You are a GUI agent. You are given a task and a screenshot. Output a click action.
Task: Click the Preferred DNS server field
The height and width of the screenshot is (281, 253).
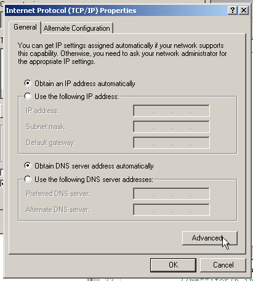point(171,194)
